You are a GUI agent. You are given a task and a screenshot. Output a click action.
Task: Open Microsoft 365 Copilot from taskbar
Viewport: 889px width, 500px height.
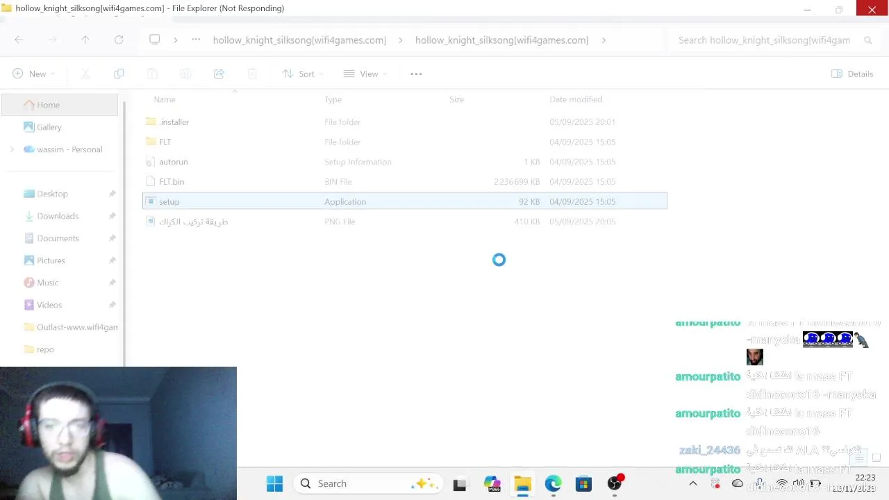click(492, 484)
